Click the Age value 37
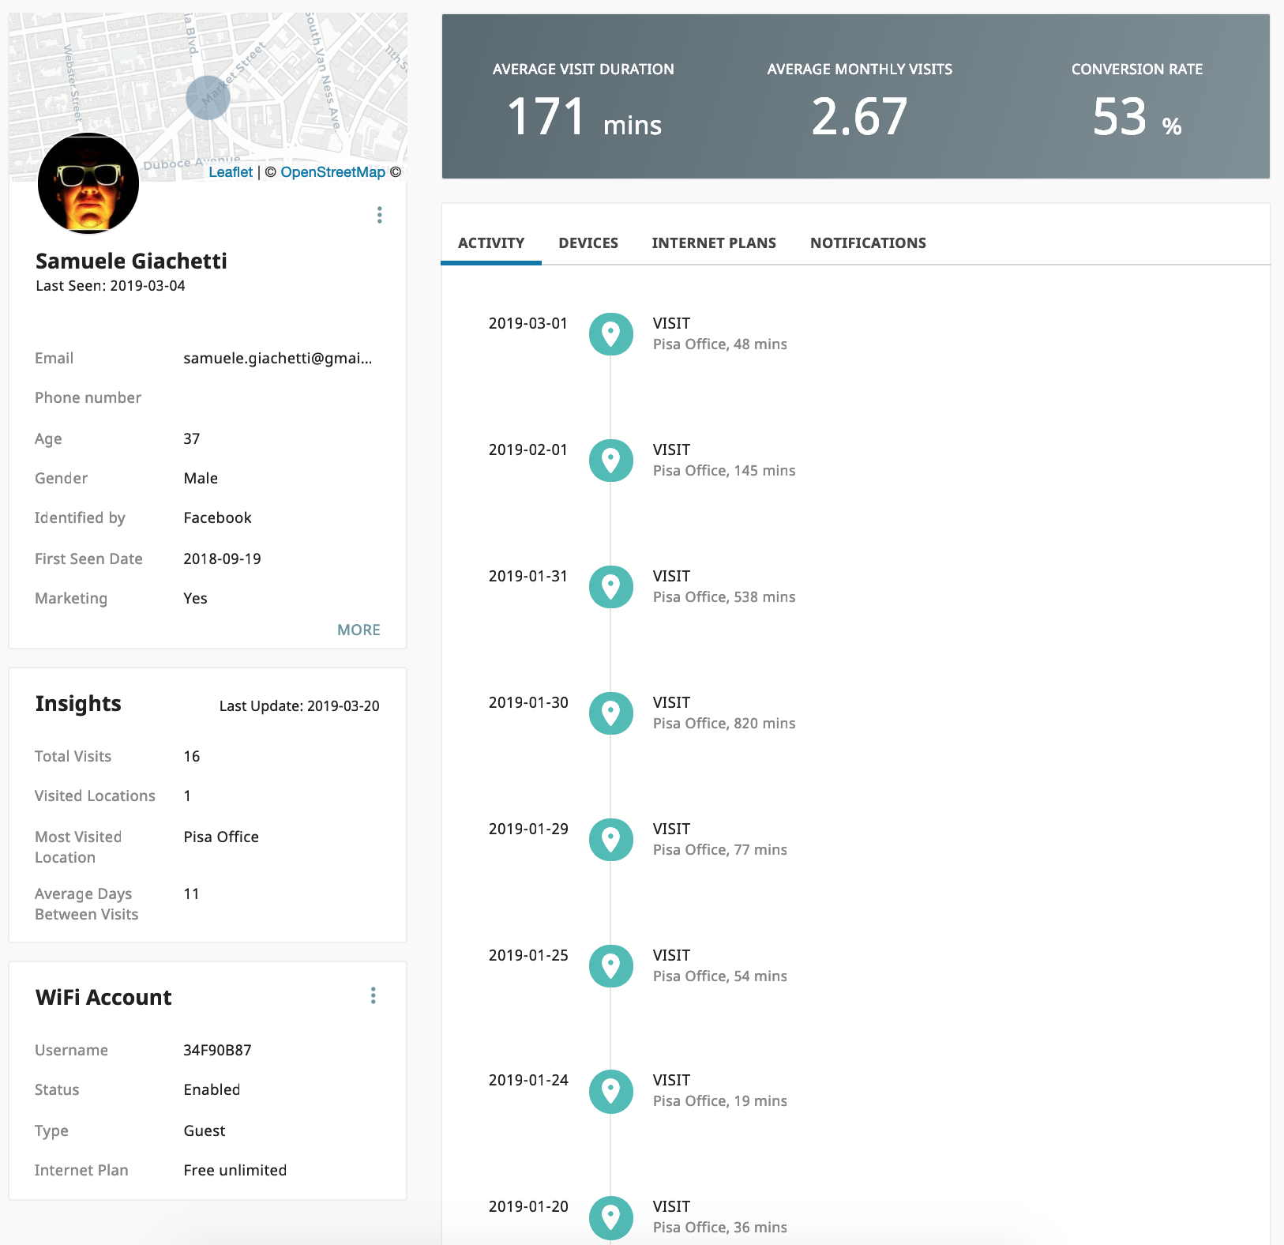This screenshot has height=1245, width=1284. 192,438
